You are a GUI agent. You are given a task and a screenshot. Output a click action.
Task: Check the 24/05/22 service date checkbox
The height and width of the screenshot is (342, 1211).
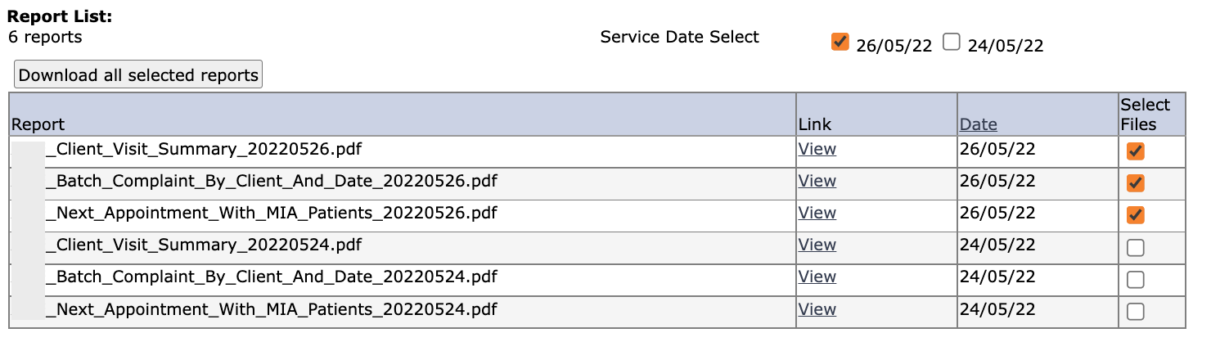[x=951, y=42]
